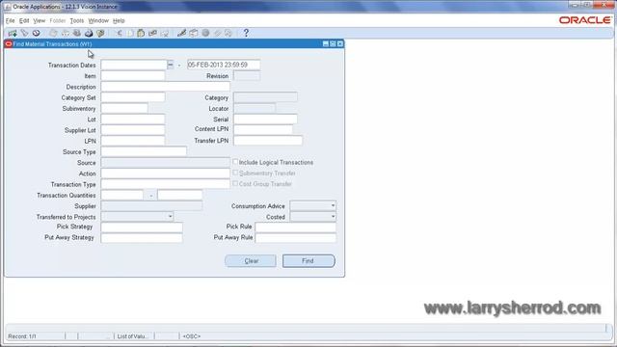Open the Costed dropdown

tap(313, 216)
